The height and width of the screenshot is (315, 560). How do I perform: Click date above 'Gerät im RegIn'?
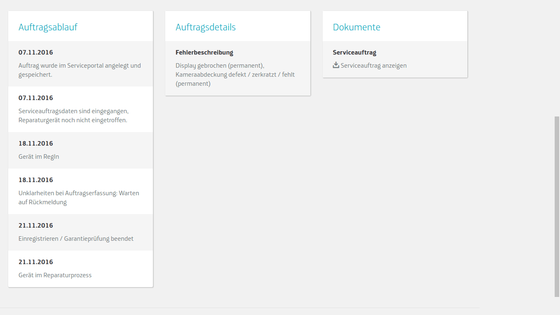point(36,144)
